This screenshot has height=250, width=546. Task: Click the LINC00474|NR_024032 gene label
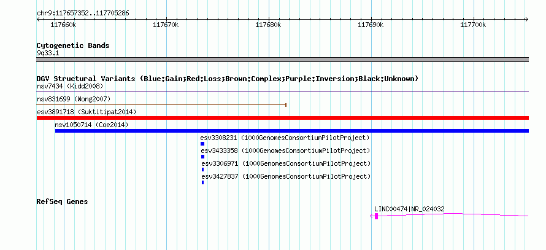[x=409, y=209]
